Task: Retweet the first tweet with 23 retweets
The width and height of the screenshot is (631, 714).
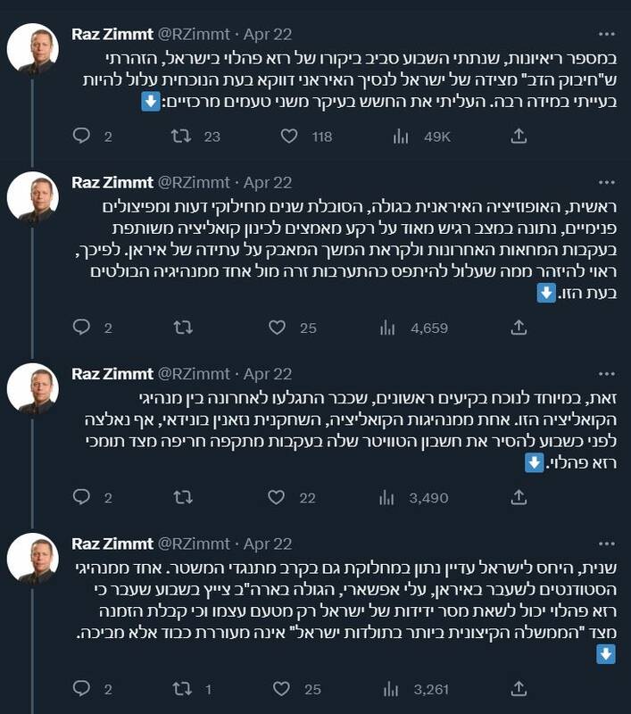Action: (x=181, y=137)
